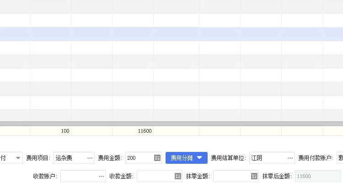
Task: Focus the empty 收款金额 input field
Action: pyautogui.click(x=155, y=176)
